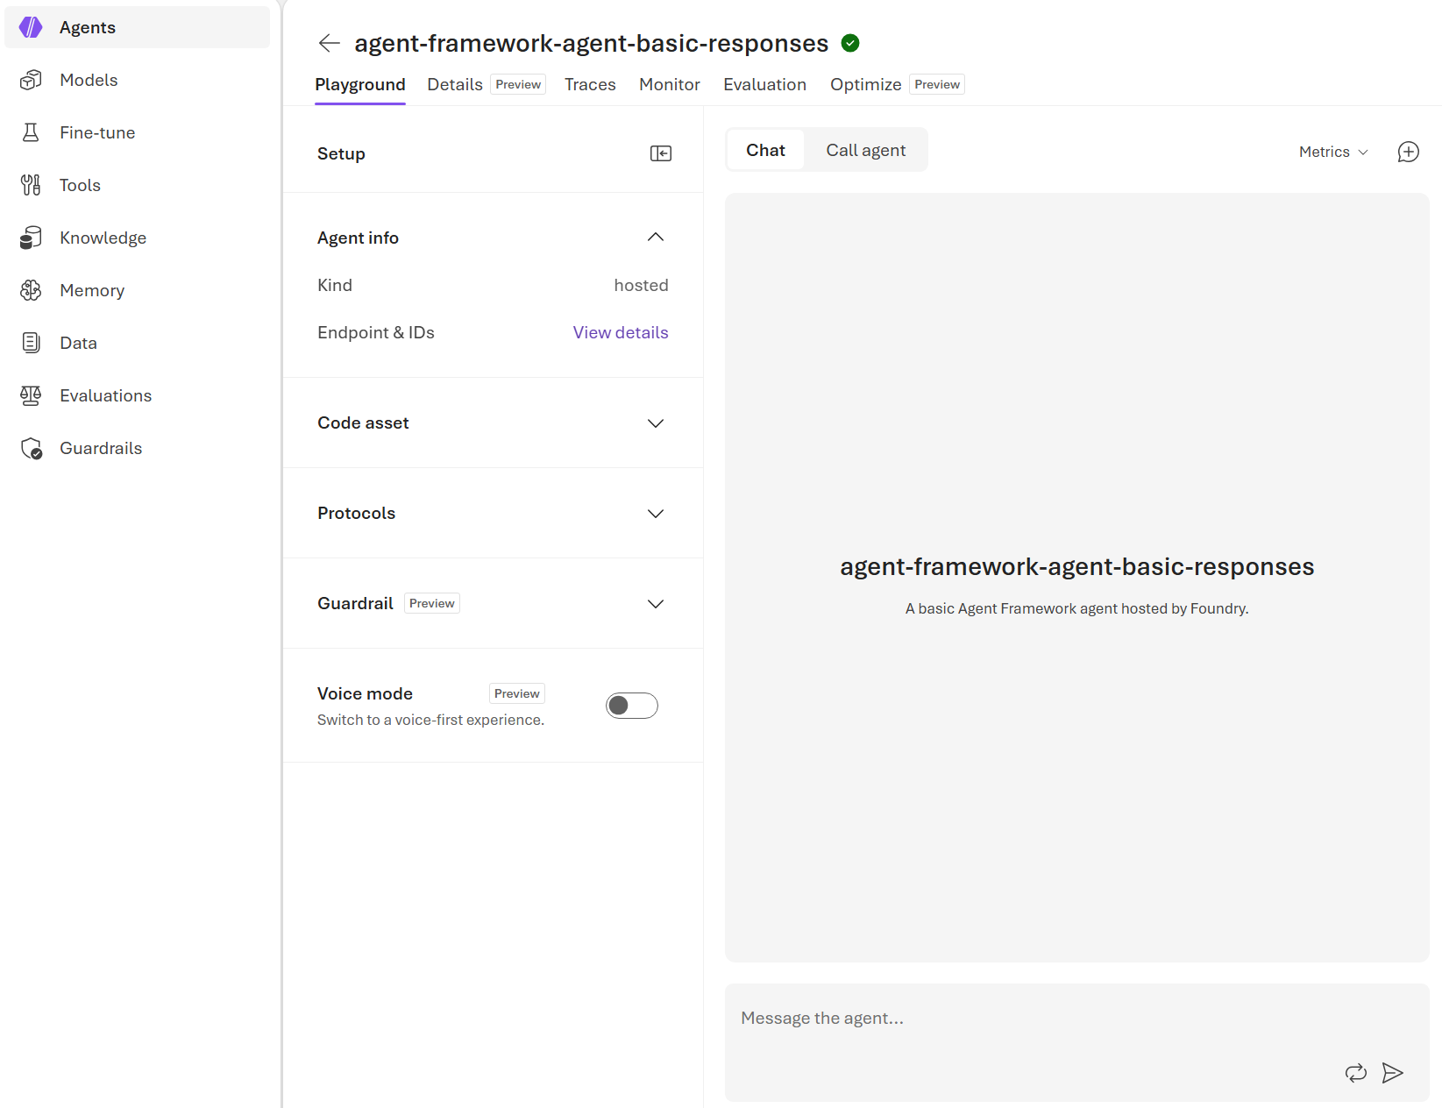Click the 'hosted' Kind value
This screenshot has width=1442, height=1108.
click(642, 285)
